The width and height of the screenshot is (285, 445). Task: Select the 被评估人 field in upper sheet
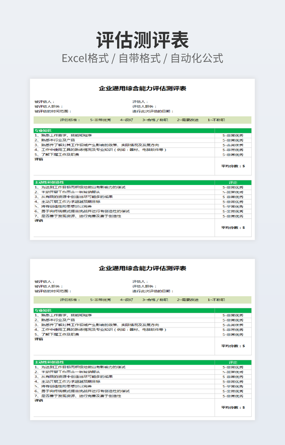point(45,102)
